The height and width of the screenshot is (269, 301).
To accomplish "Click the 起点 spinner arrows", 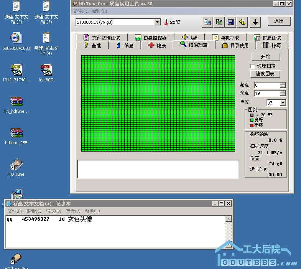I will click(x=283, y=85).
